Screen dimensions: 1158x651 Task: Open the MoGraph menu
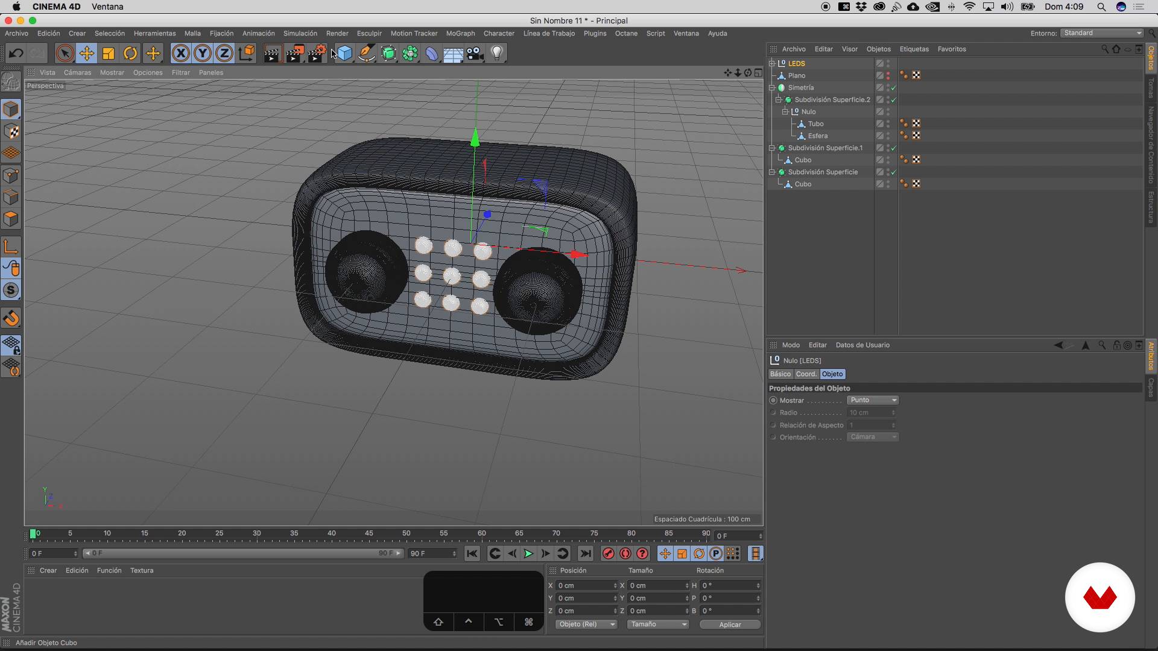pyautogui.click(x=460, y=33)
